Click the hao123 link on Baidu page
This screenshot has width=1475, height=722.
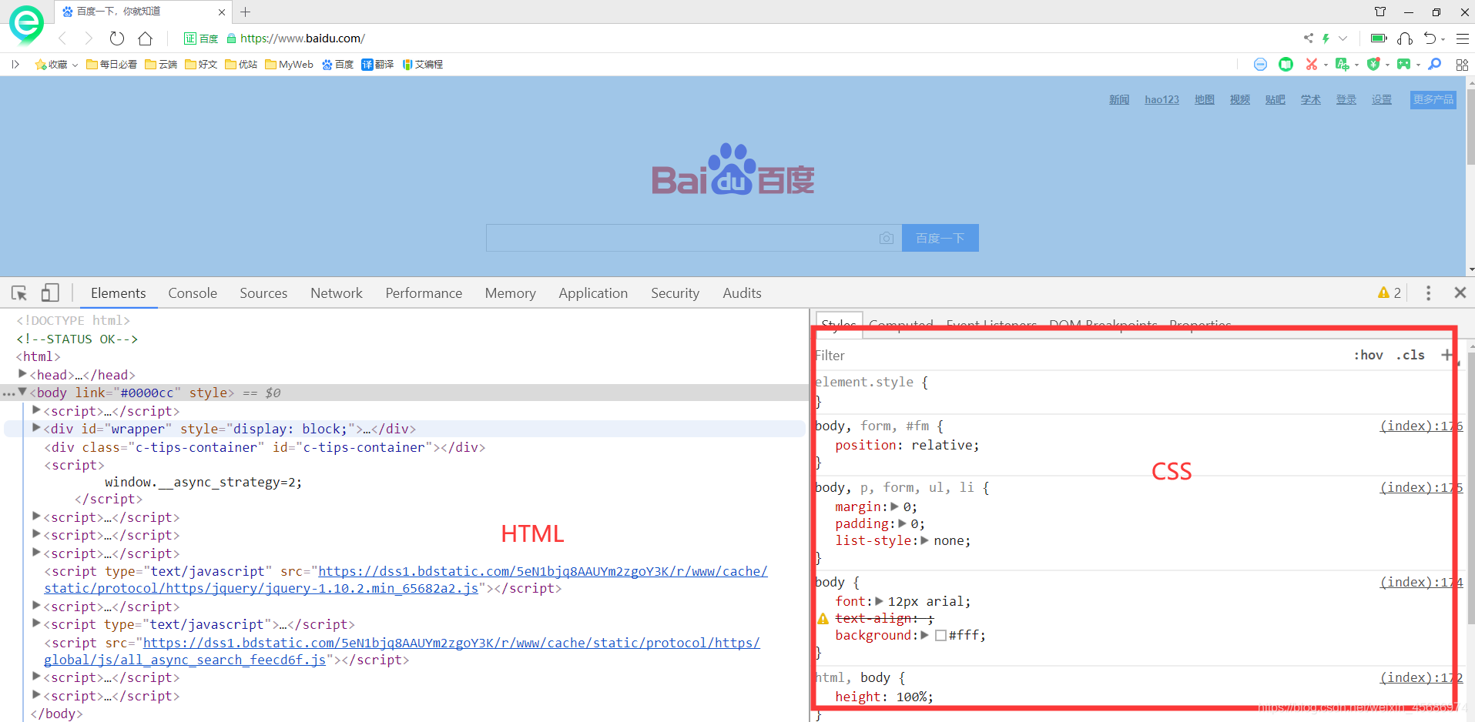coord(1162,99)
